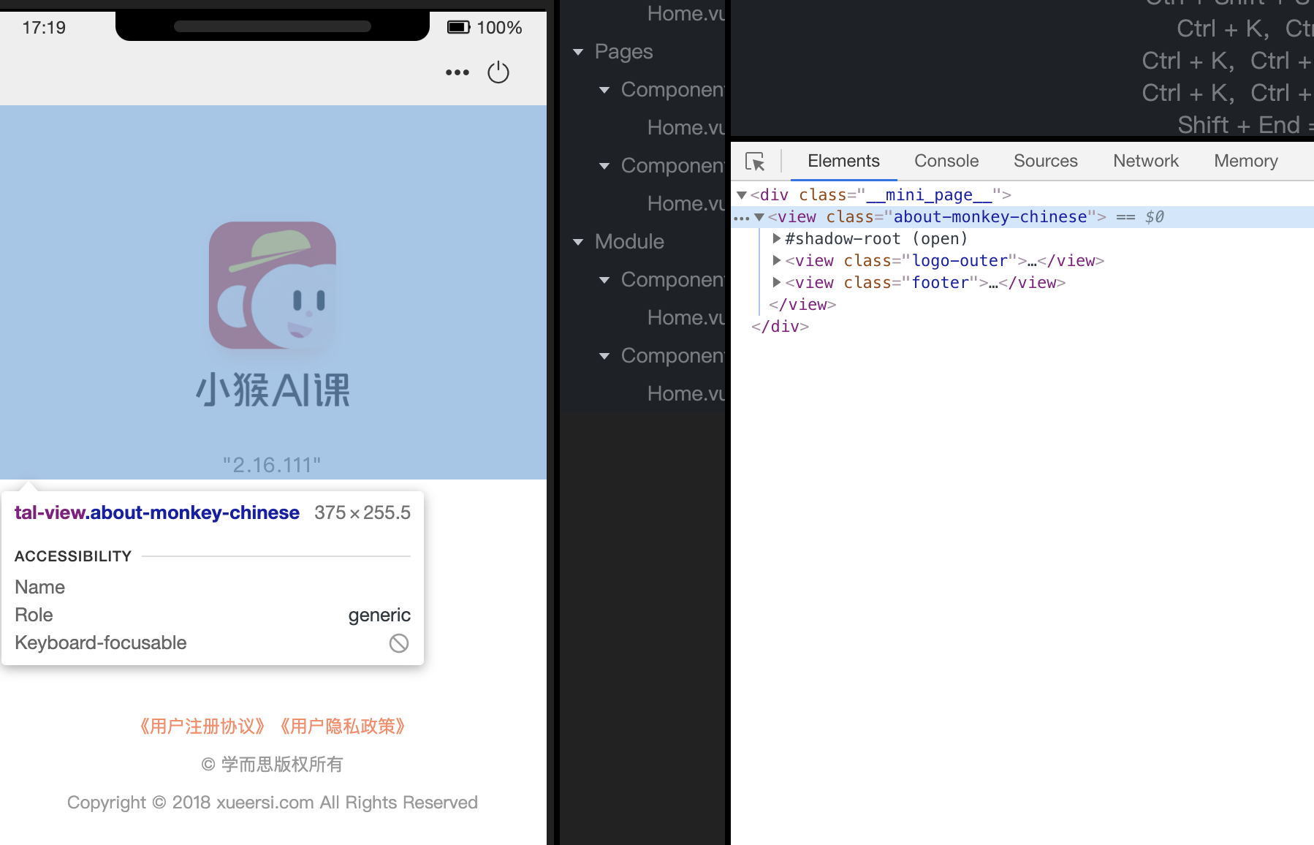Expand the footer view node
The height and width of the screenshot is (845, 1314).
point(777,282)
